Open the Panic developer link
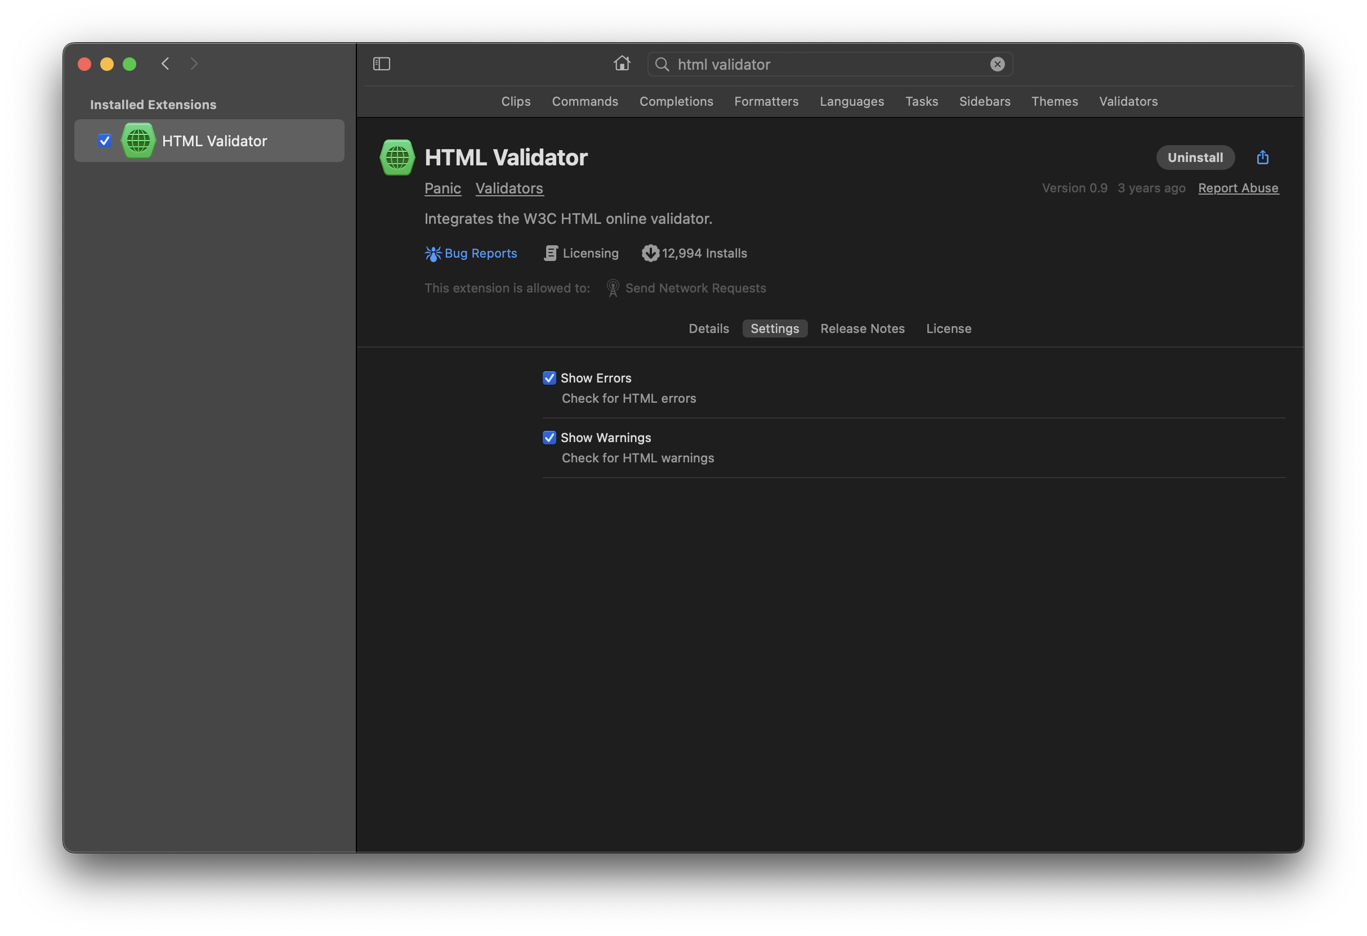The height and width of the screenshot is (936, 1367). coord(443,188)
